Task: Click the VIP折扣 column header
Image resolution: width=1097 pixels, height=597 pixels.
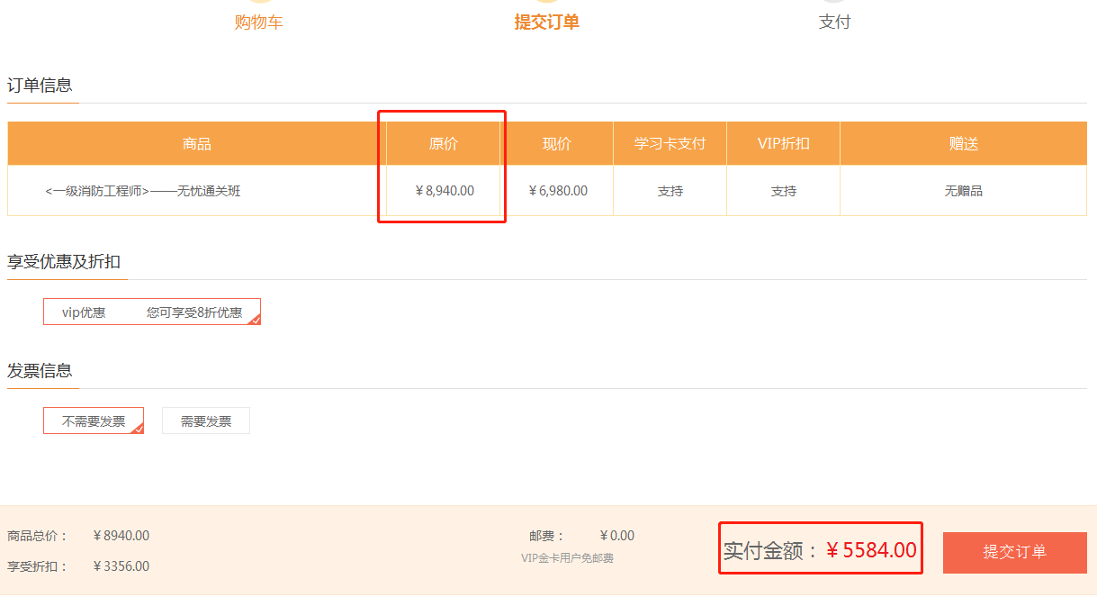Action: pyautogui.click(x=783, y=144)
